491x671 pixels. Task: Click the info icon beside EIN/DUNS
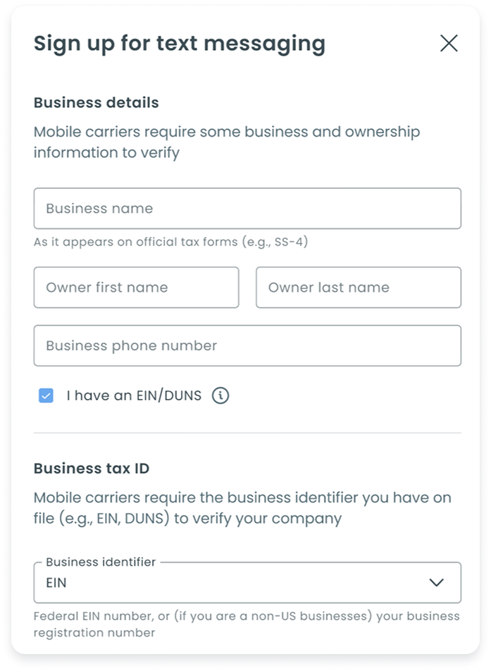click(220, 395)
